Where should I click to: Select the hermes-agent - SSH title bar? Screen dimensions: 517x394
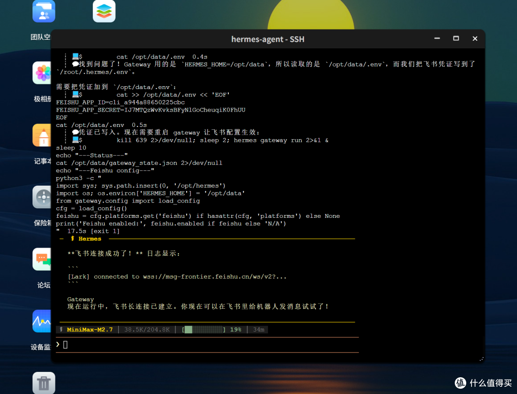click(x=268, y=39)
